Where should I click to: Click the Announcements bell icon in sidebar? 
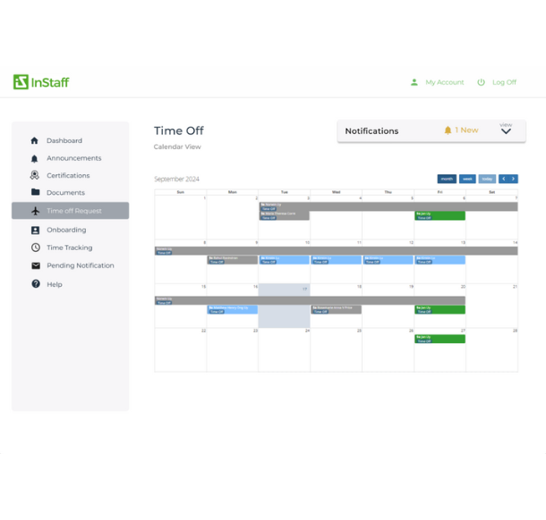pos(35,158)
